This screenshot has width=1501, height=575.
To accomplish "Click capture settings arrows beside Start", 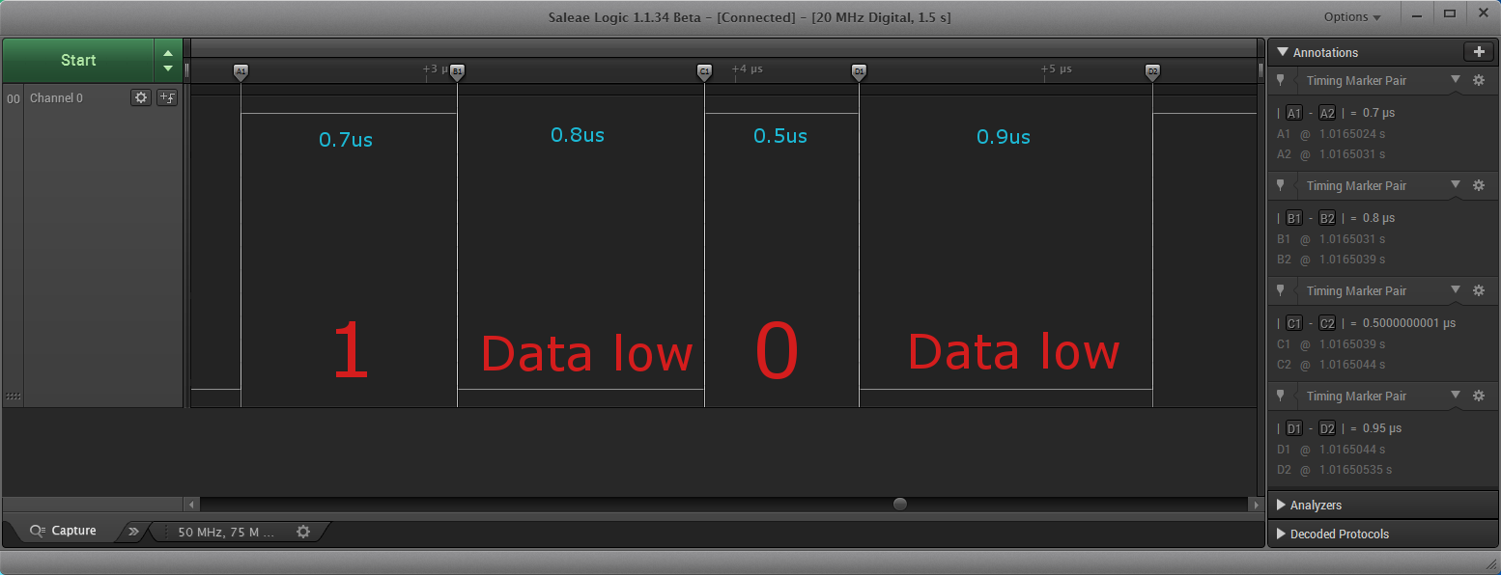I will 168,60.
